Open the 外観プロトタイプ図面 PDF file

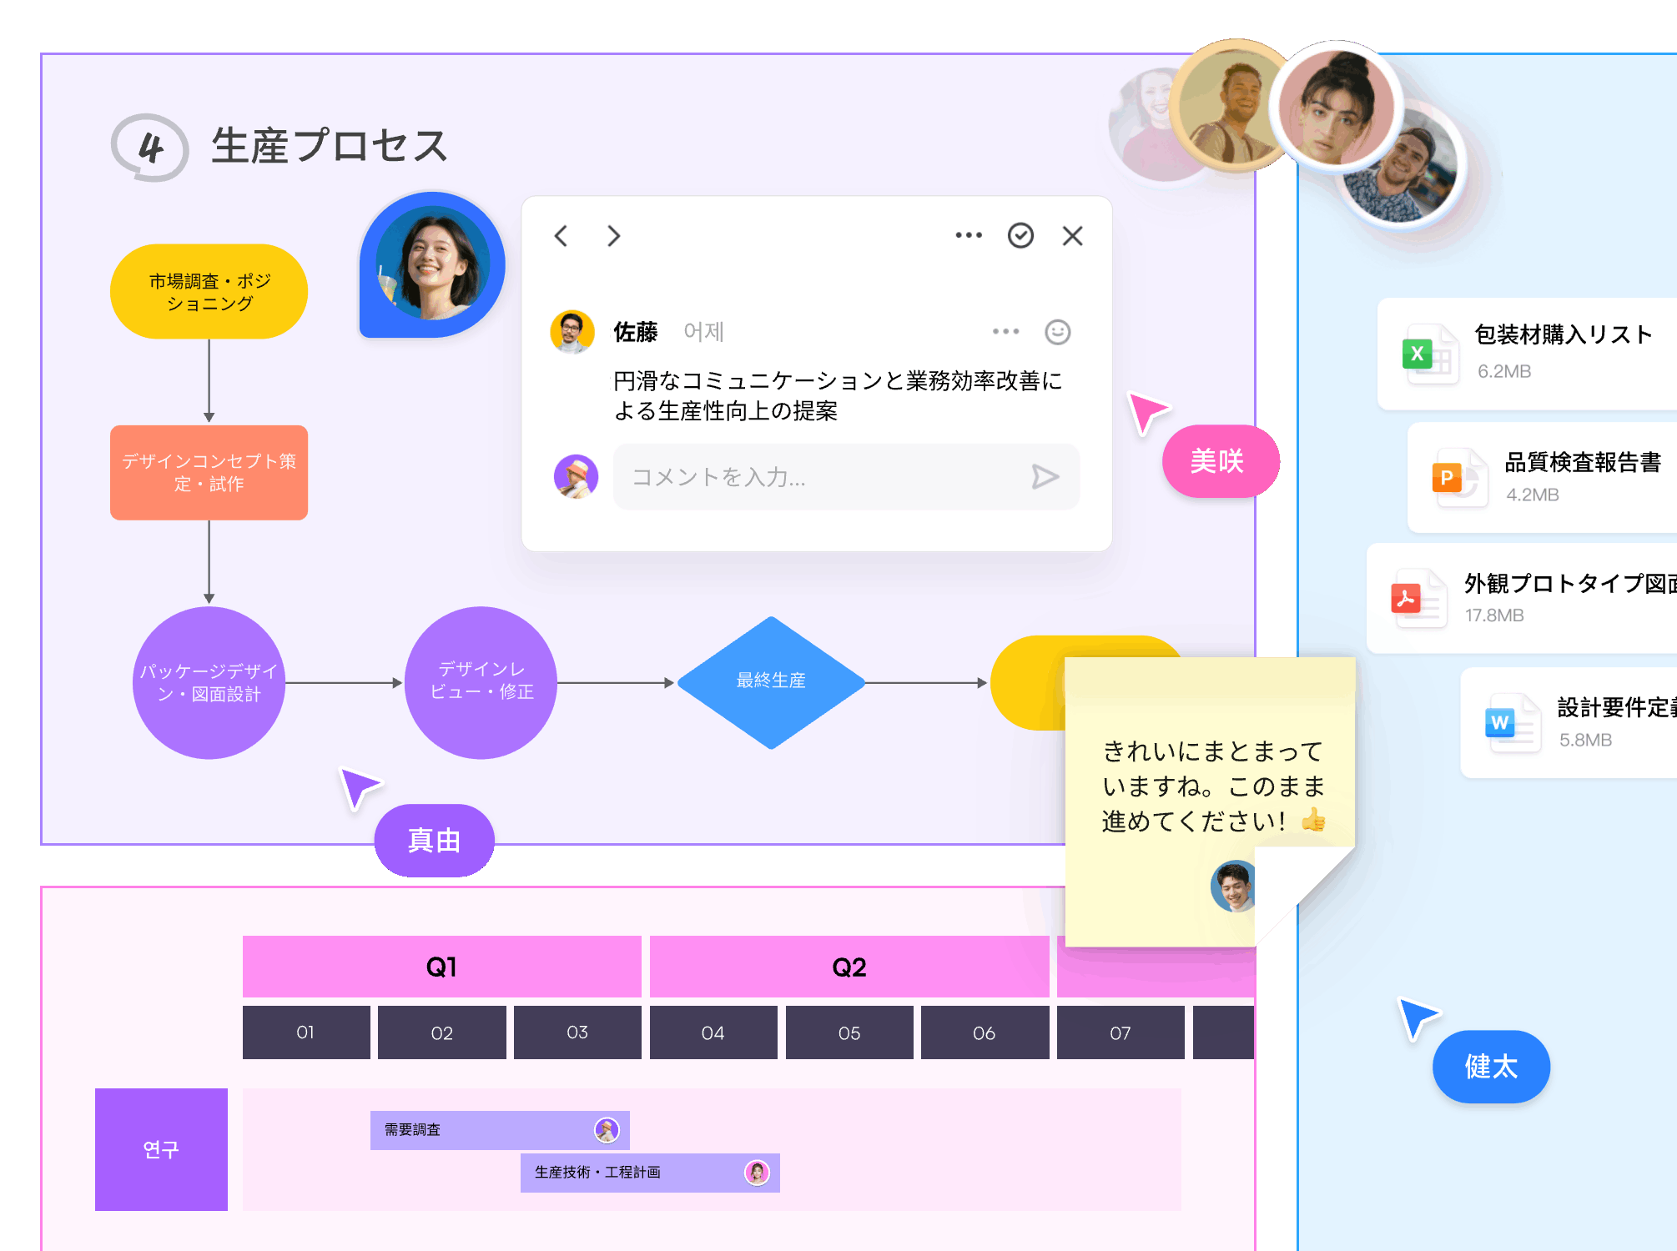click(x=1522, y=598)
